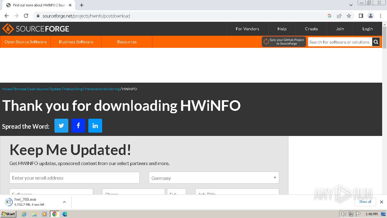
Task: Open the Windows Start menu
Action: point(8,214)
